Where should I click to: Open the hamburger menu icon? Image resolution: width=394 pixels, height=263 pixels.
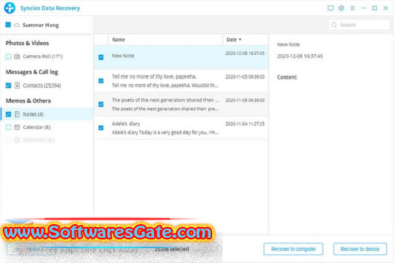(352, 8)
